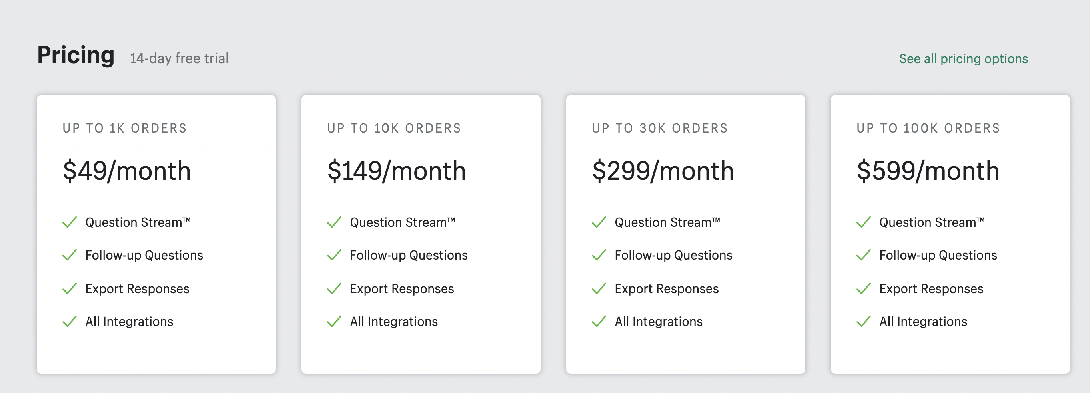Select the UP TO 1K ORDERS header
Screen dimensions: 1090x393
125,128
